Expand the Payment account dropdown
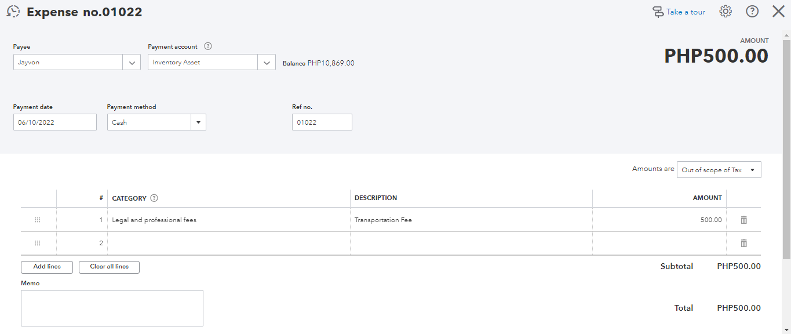Viewport: 791px width, 334px height. [267, 62]
